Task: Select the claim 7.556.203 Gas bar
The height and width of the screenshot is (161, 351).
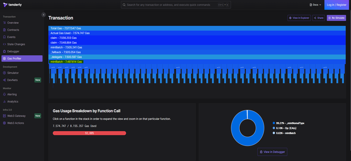Action: (x=197, y=38)
